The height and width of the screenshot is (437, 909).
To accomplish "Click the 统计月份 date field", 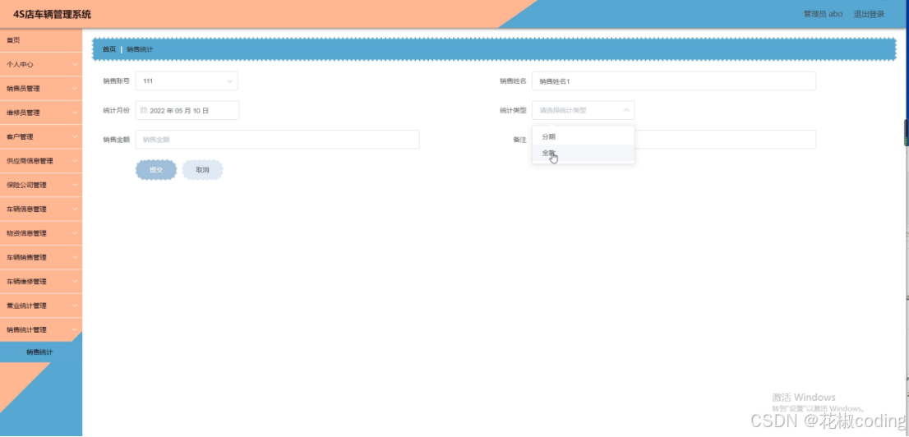I will pos(187,110).
